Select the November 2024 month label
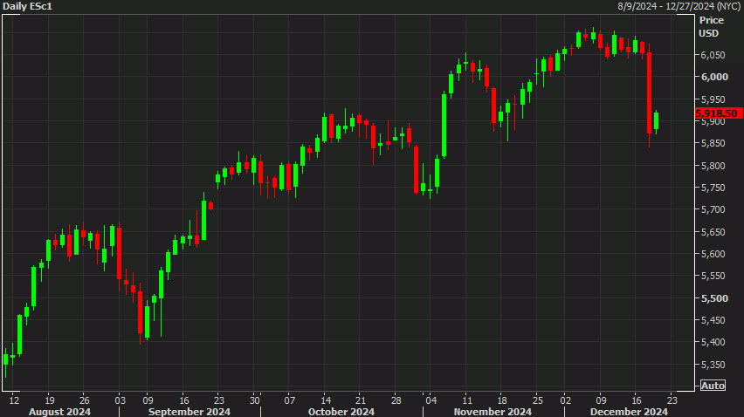 point(493,411)
